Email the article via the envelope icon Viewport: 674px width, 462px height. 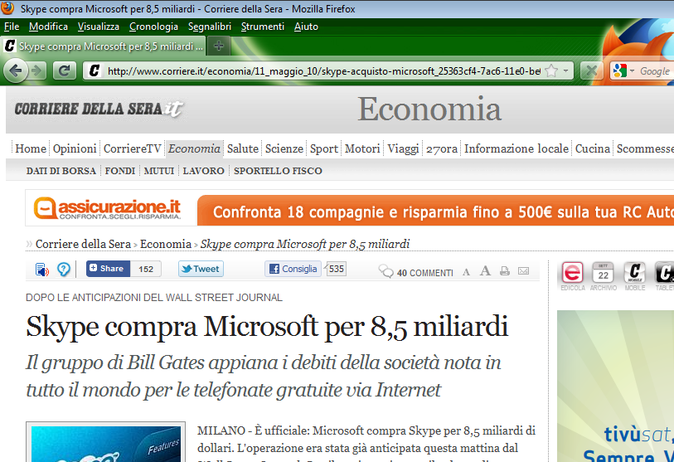coord(523,271)
